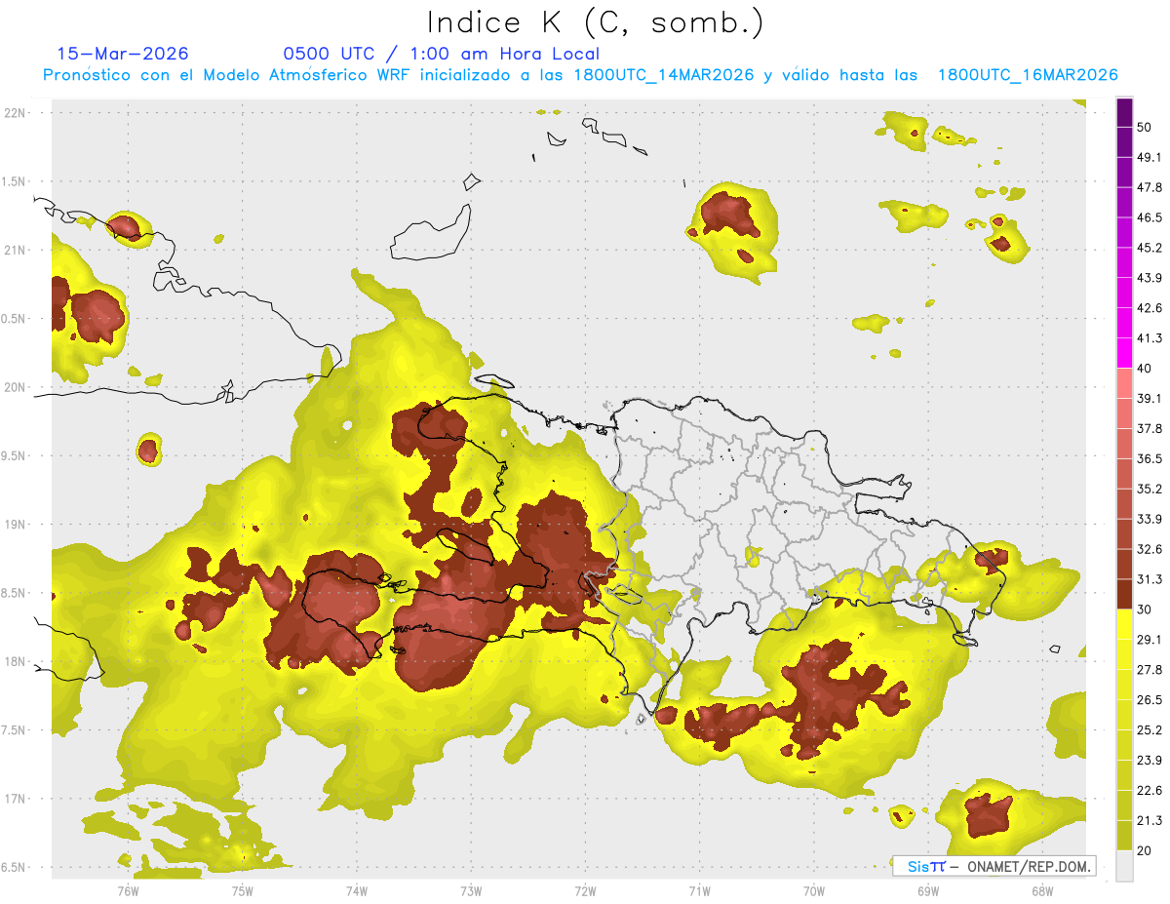Click the "1800UTC_16MAR2026" valid-until time text
This screenshot has height=904, width=1170.
1027,75
